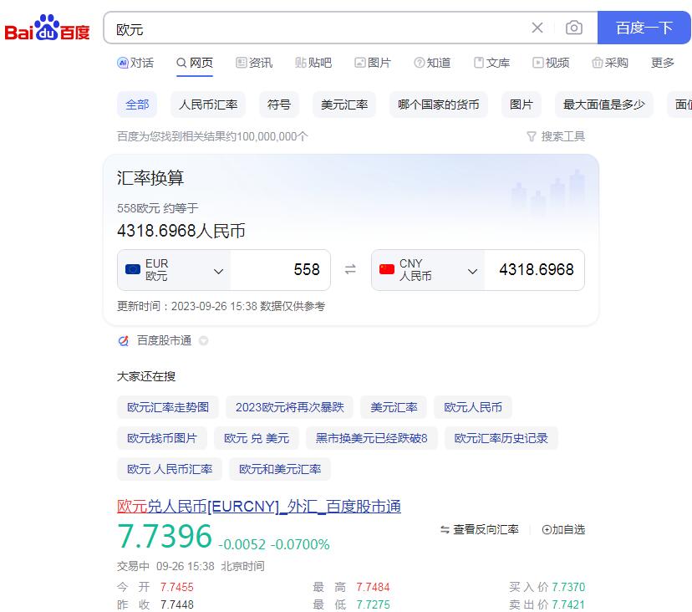
Task: Choose the 符号 filter chip
Action: point(279,105)
